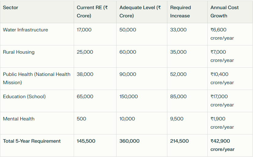
Task: Click the Sector column header
Action: pyautogui.click(x=11, y=8)
